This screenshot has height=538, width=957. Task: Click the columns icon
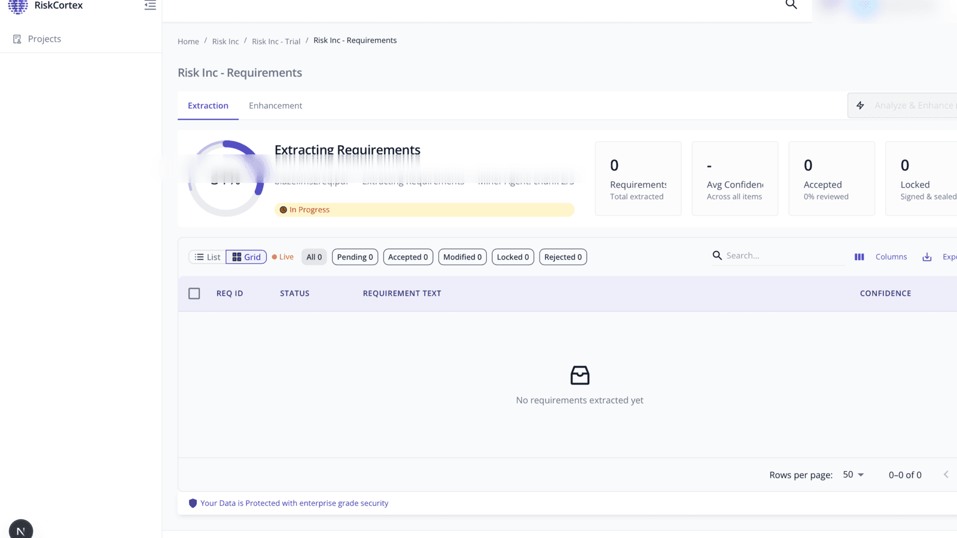pyautogui.click(x=860, y=257)
